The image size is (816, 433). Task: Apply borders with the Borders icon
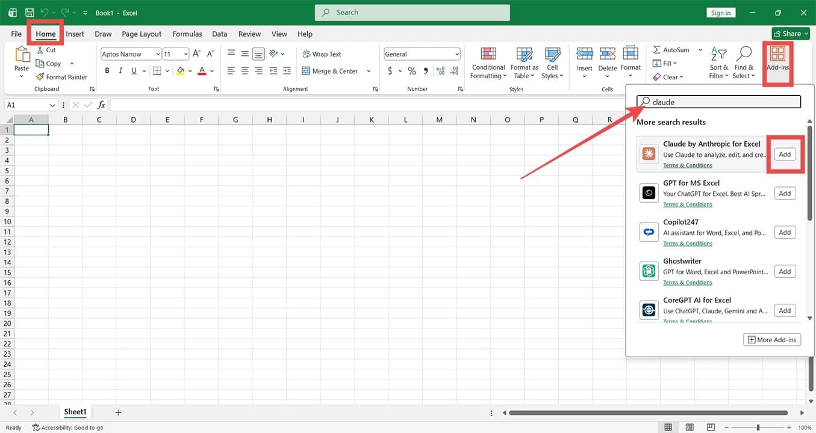(x=157, y=71)
